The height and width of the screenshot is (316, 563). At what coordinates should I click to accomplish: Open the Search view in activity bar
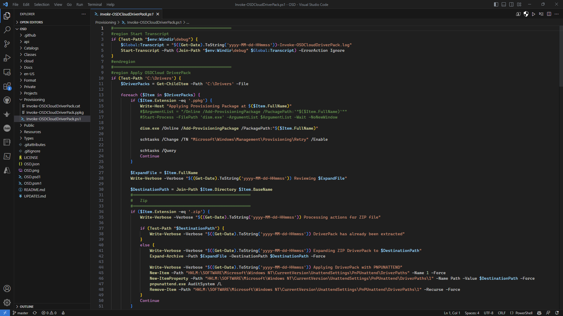tap(7, 30)
